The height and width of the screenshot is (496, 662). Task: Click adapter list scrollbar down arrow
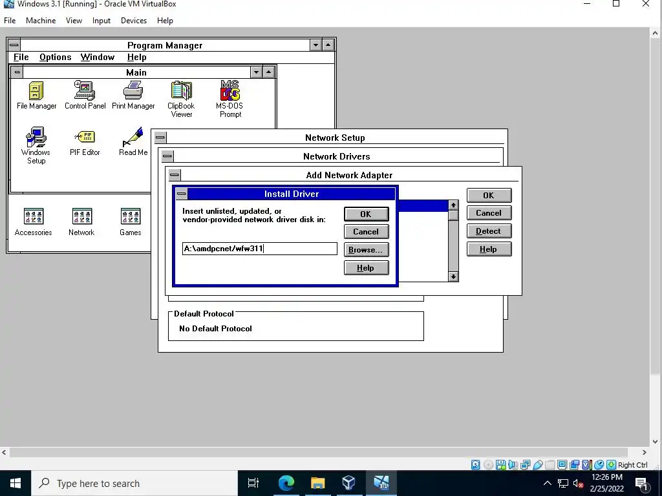click(x=453, y=276)
